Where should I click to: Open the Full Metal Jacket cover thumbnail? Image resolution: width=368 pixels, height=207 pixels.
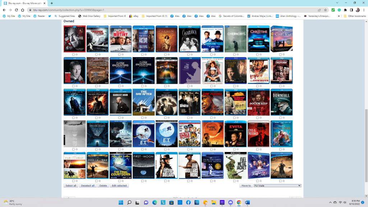pyautogui.click(x=235, y=165)
